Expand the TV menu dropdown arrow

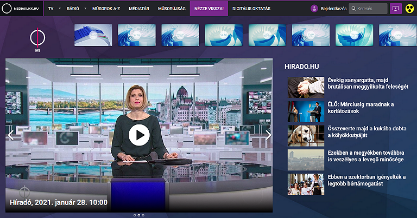click(x=60, y=9)
